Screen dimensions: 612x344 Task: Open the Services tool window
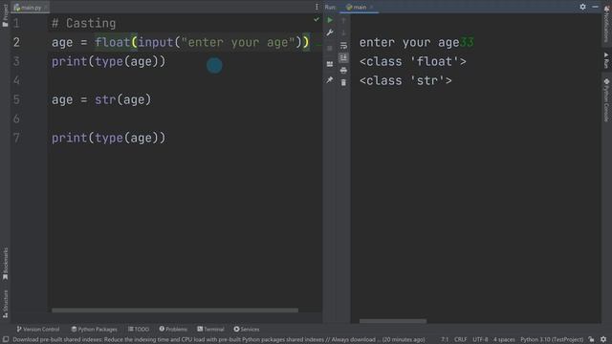pyautogui.click(x=247, y=329)
